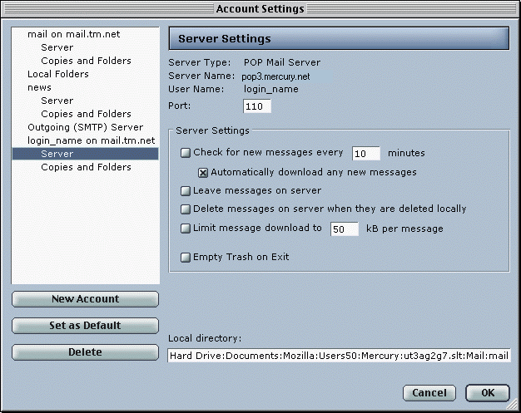Select the 'mail on mail.tm.net' account
Viewport: 521px width, 413px height.
(73, 34)
